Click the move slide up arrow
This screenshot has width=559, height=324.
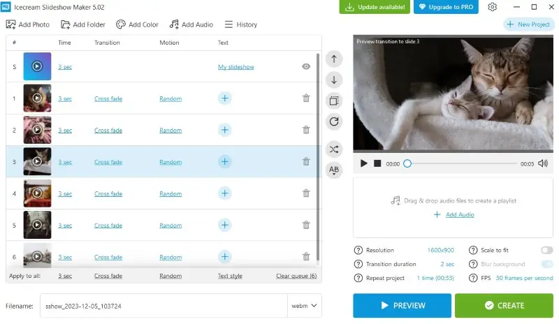(334, 59)
